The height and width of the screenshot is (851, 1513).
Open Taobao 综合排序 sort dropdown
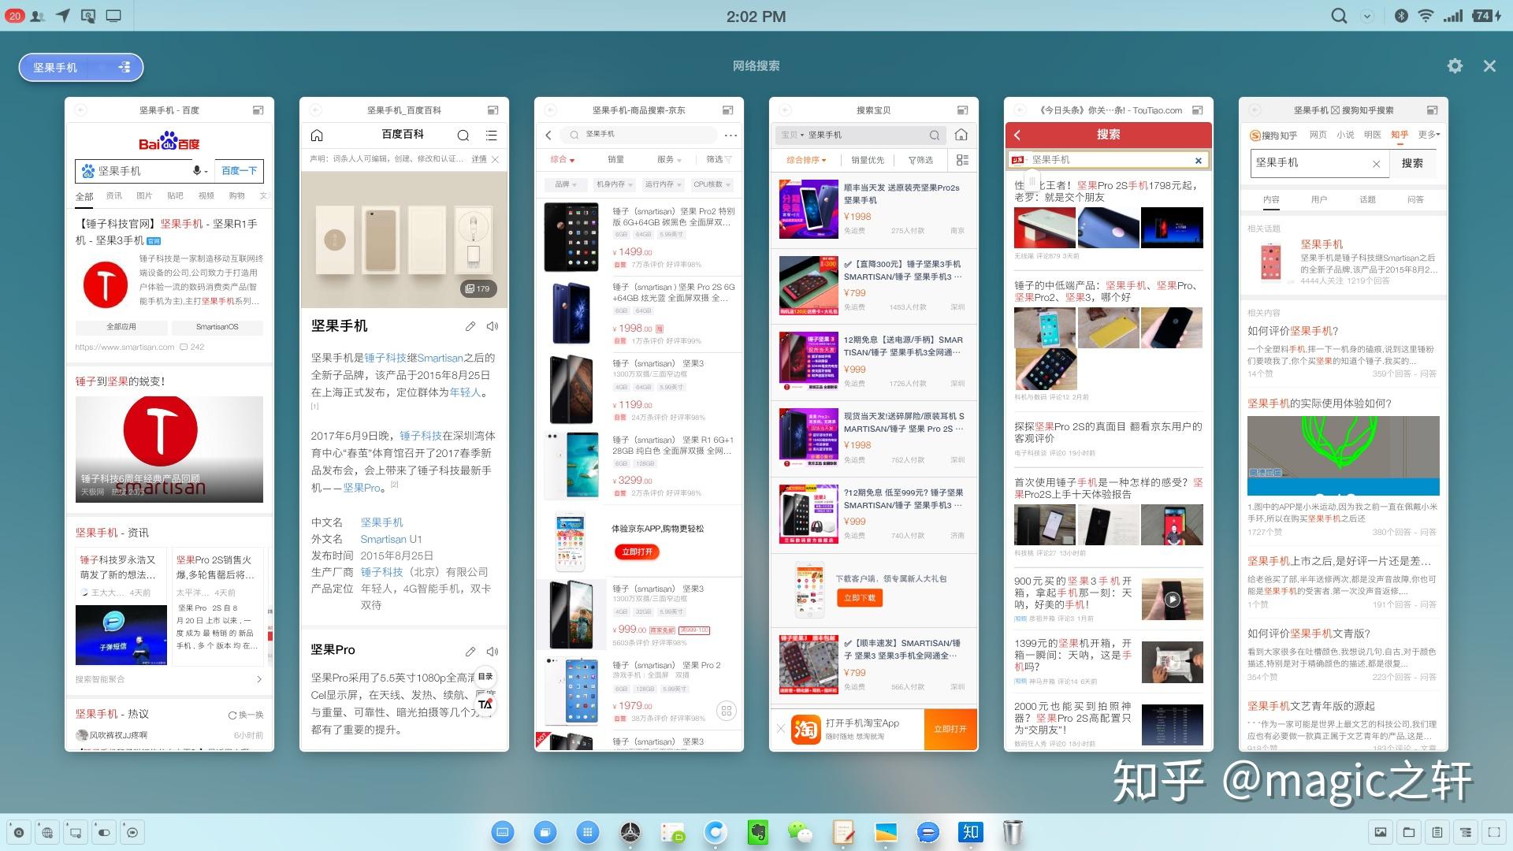pos(806,160)
